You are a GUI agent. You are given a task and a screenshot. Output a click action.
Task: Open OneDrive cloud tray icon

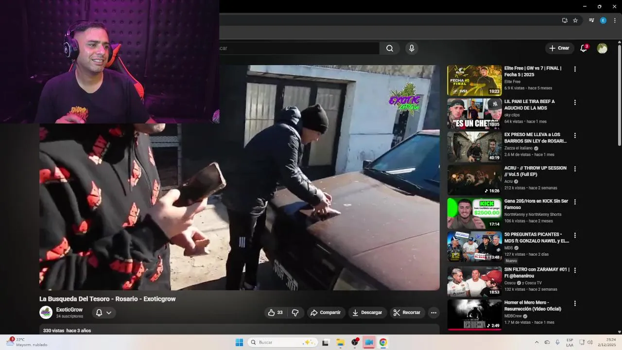(547, 342)
